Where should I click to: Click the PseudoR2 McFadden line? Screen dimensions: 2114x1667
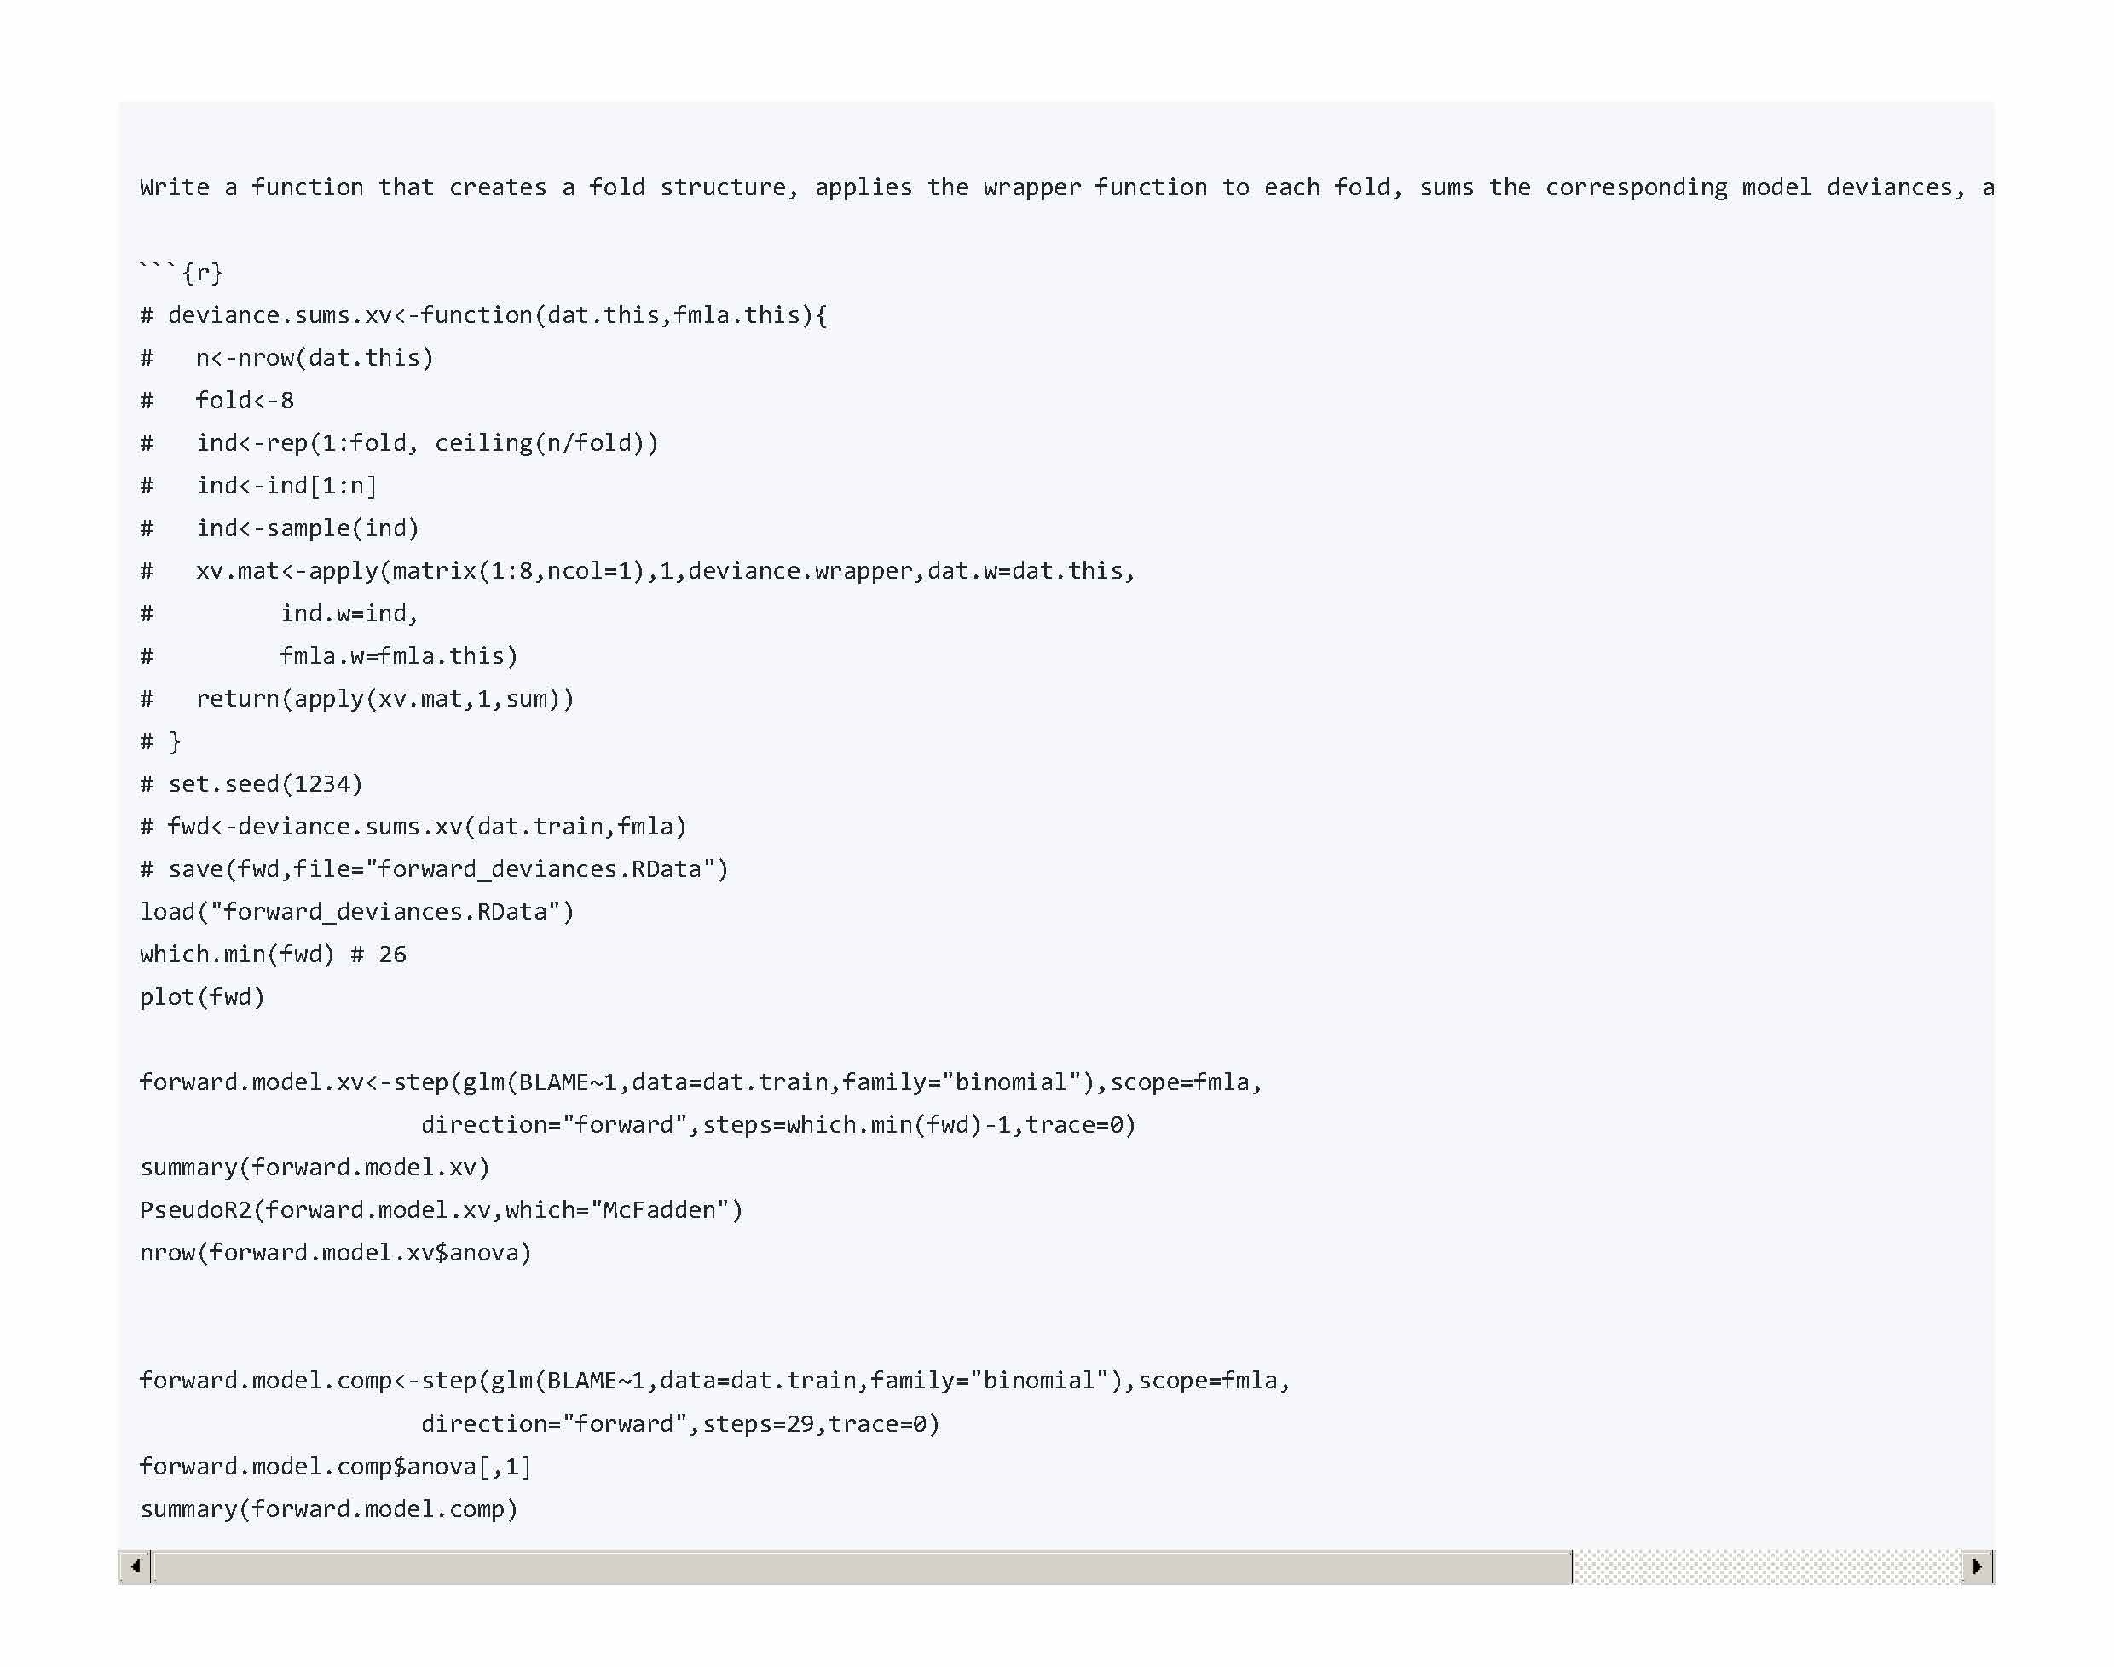[442, 1210]
